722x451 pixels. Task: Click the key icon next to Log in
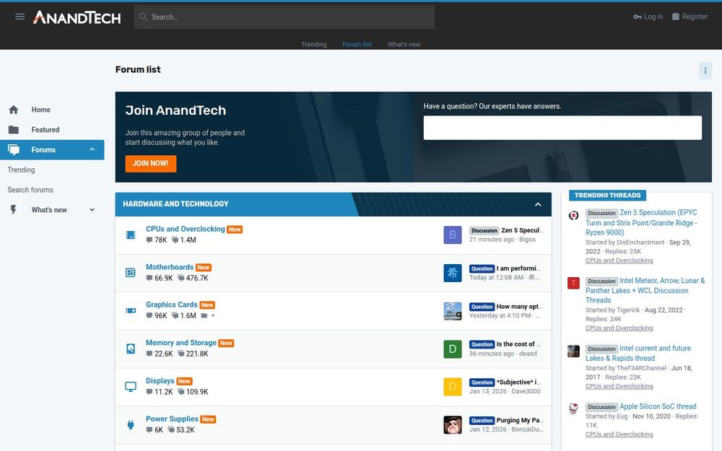coord(638,17)
